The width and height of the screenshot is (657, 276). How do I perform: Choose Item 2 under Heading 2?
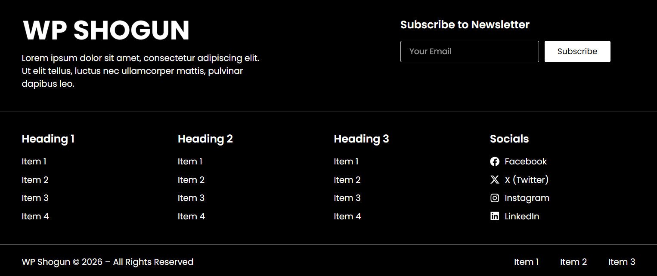191,180
